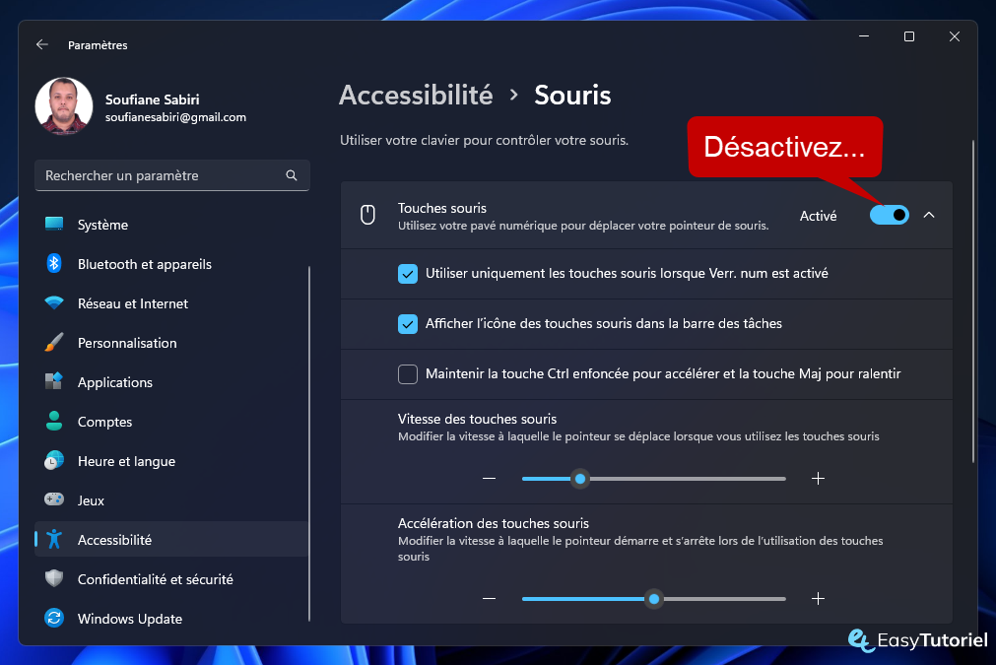The image size is (996, 665).
Task: Click Accessibilité breadcrumb link
Action: tap(416, 96)
